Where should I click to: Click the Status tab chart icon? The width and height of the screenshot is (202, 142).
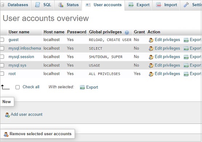coord(61,5)
